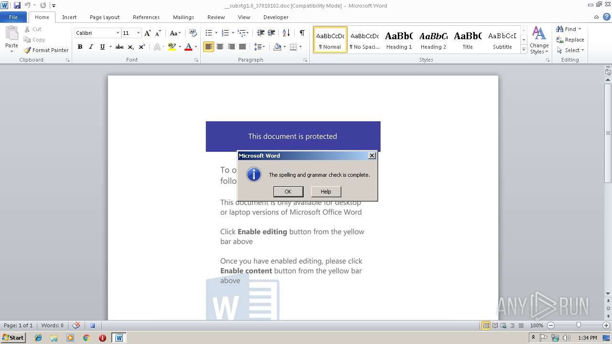Apply the Title style
This screenshot has height=344, width=612.
click(x=468, y=40)
